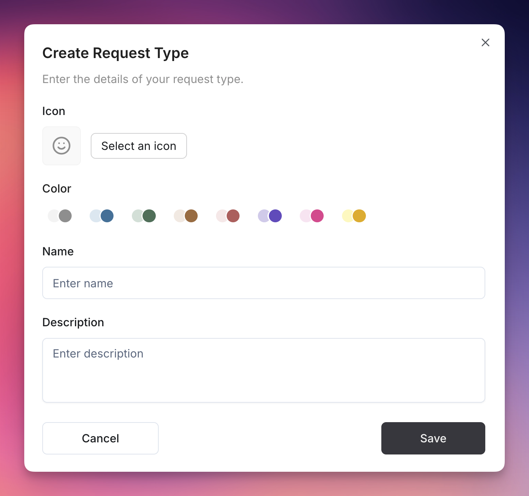Select the yellow color swatch
This screenshot has height=496, width=529.
coord(354,216)
